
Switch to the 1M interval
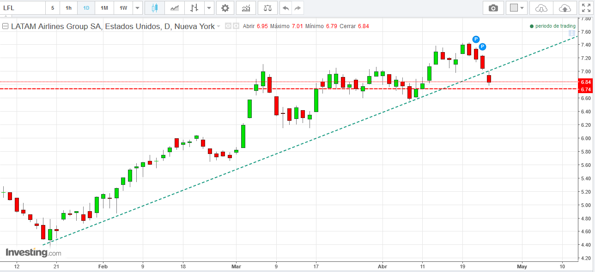(x=104, y=8)
